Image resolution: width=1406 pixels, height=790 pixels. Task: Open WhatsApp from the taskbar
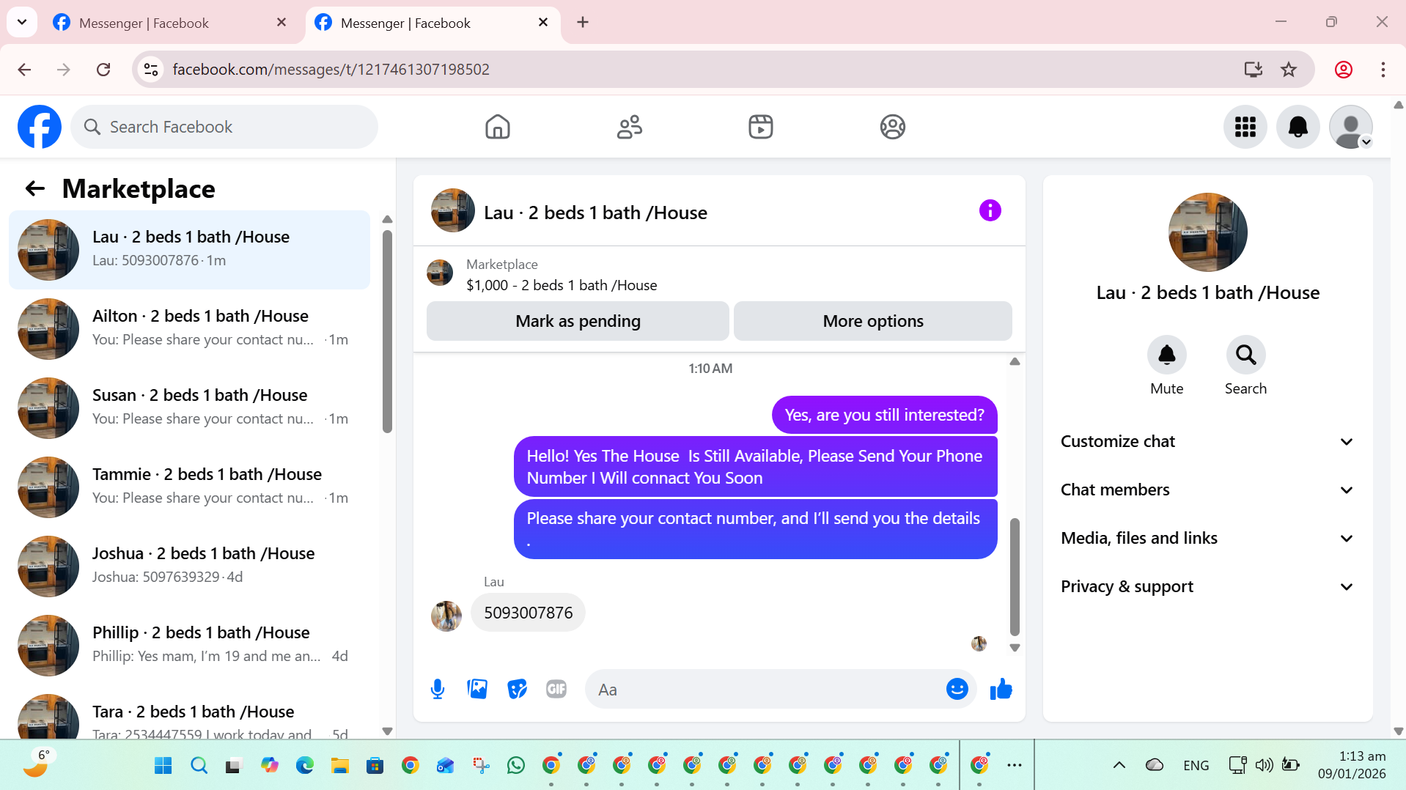pyautogui.click(x=516, y=766)
